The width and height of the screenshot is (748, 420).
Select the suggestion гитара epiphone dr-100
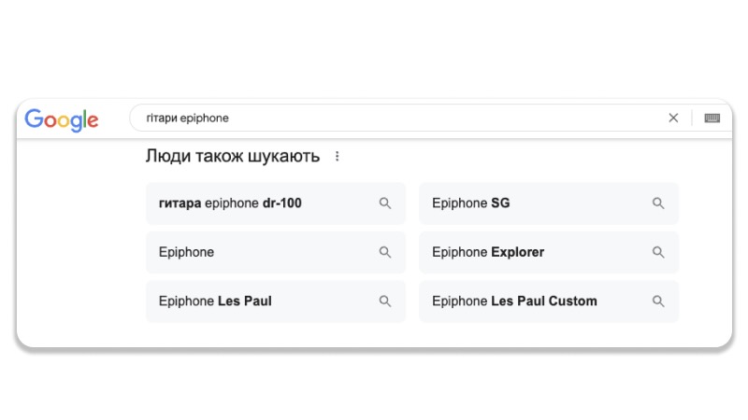click(x=276, y=203)
